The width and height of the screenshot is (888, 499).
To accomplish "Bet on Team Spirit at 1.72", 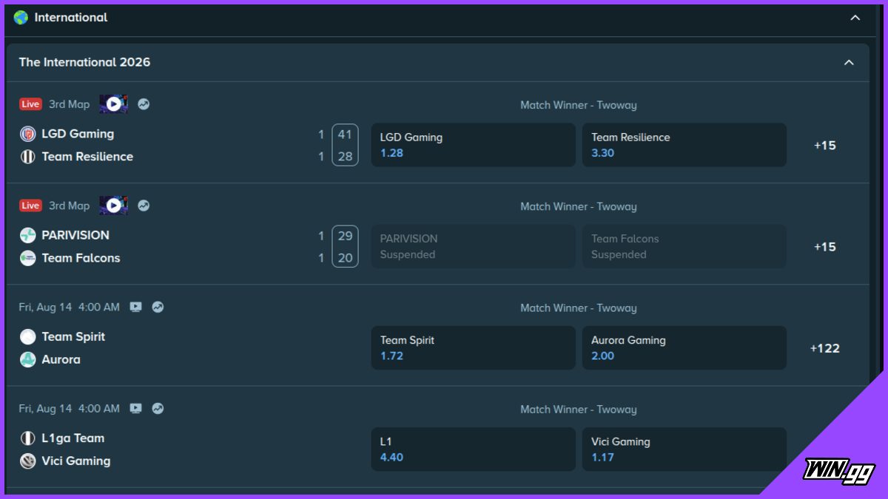I will click(474, 347).
